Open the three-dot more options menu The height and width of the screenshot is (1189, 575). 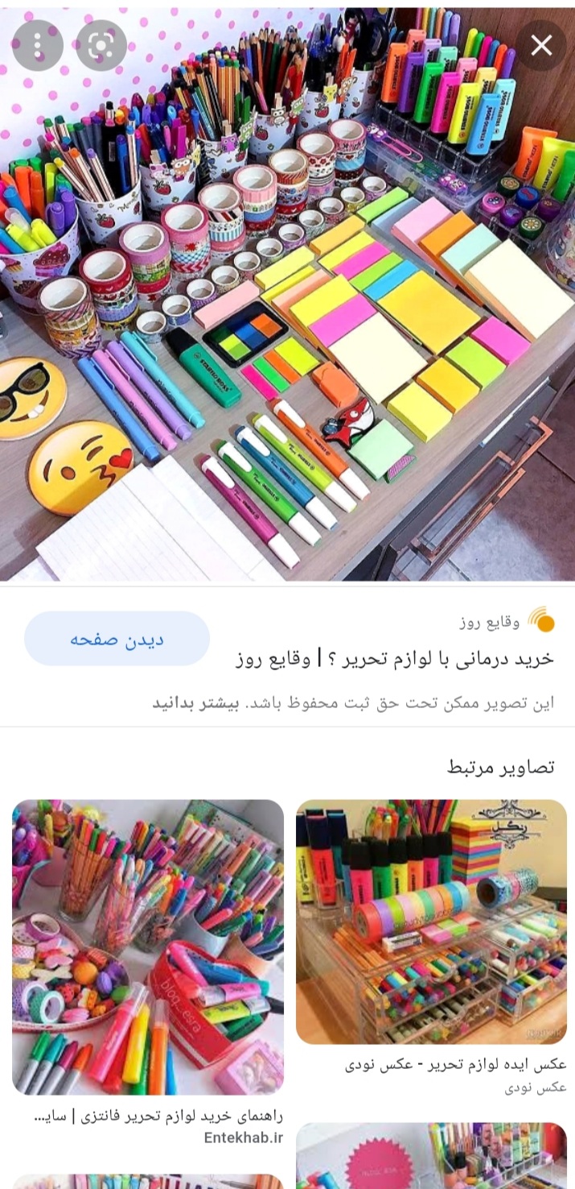(x=38, y=45)
